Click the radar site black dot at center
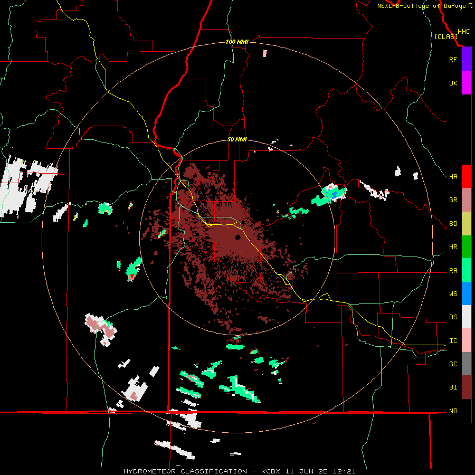Screen dimensions: 475x475 pos(237,237)
